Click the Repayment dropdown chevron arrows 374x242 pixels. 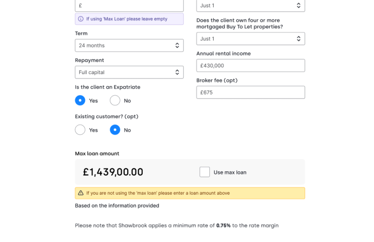pyautogui.click(x=177, y=72)
